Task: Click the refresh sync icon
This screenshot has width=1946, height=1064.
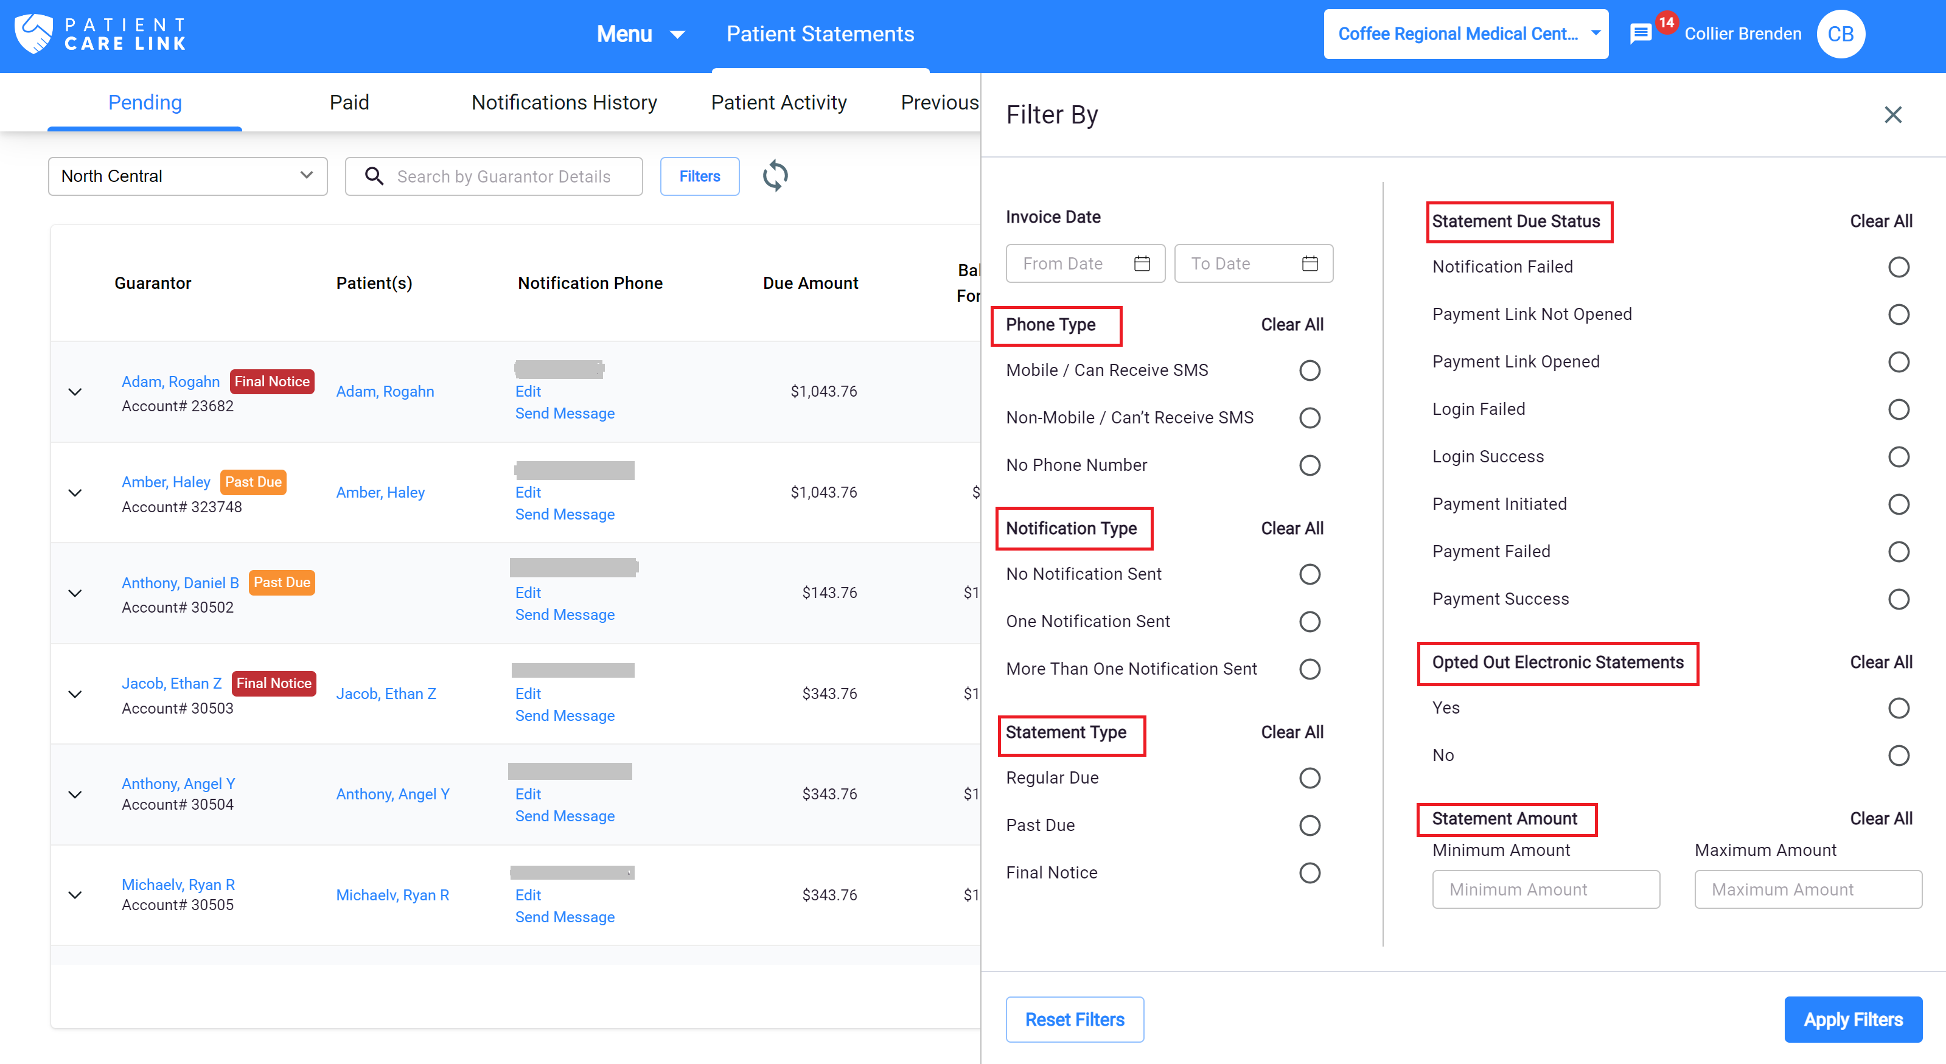Action: pos(775,176)
